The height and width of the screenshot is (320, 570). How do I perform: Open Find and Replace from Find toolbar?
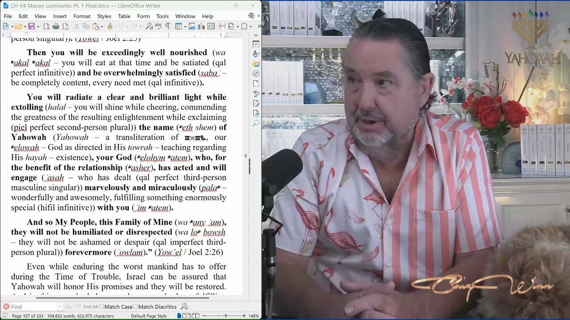[x=184, y=307]
